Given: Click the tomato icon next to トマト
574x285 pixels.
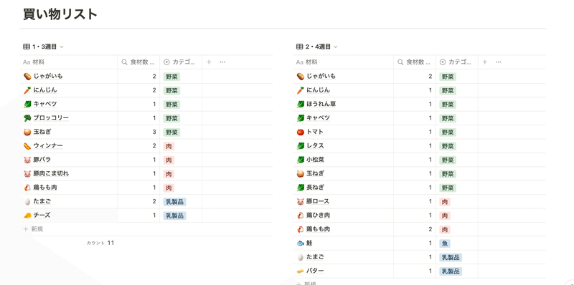Looking at the screenshot, I should click(x=300, y=132).
